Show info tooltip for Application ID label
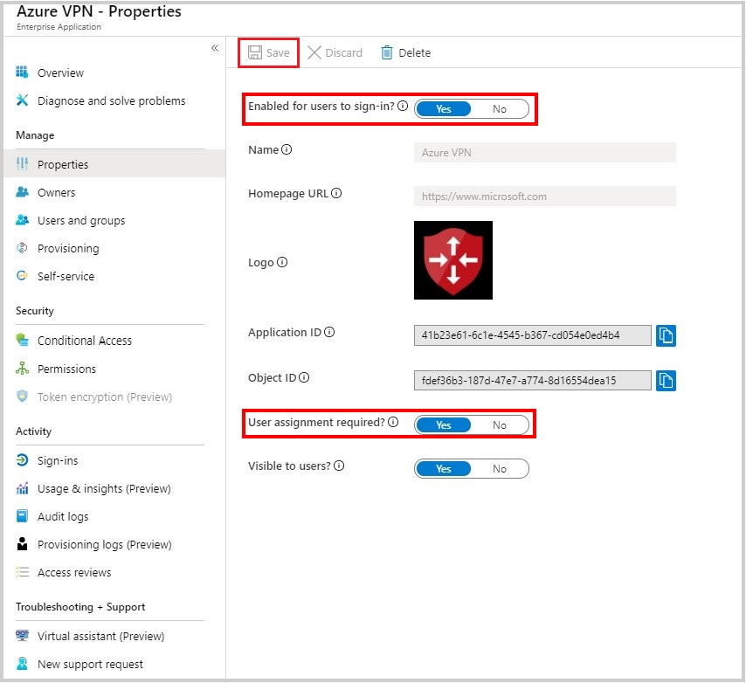 click(329, 332)
